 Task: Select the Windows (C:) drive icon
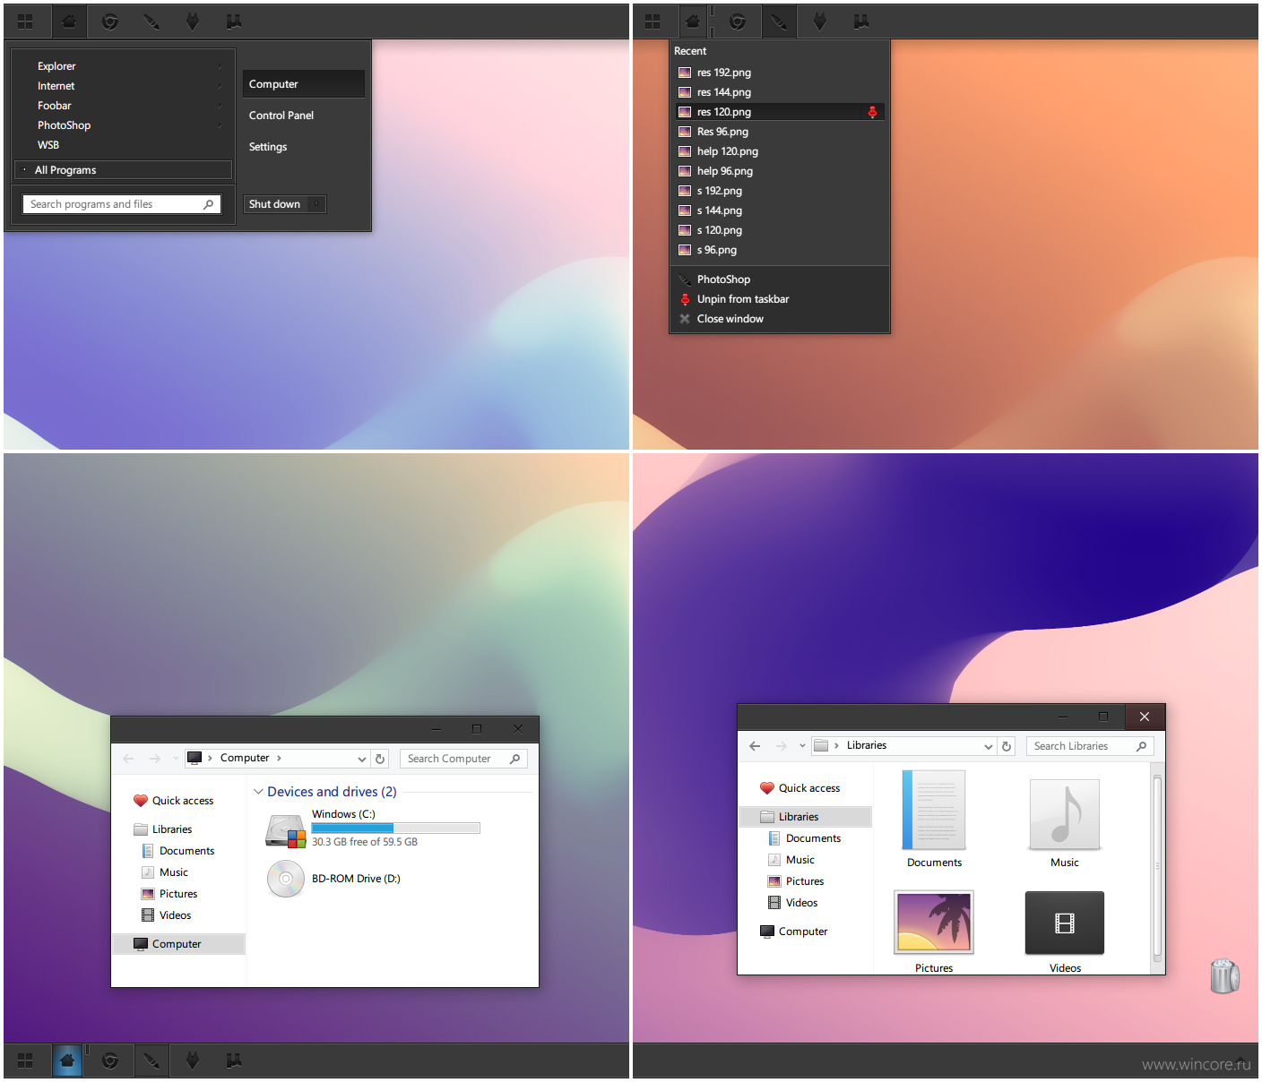[286, 830]
